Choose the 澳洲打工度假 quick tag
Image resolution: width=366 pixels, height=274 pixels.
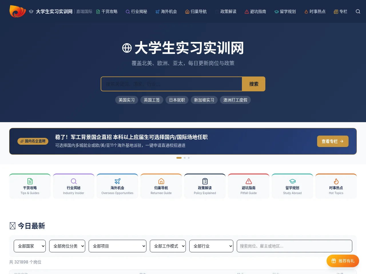[x=235, y=100]
